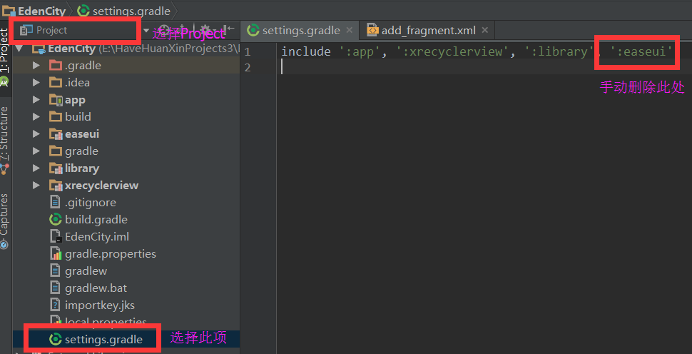This screenshot has height=354, width=692.
Task: Click the importkey.jks file icon
Action: (55, 305)
